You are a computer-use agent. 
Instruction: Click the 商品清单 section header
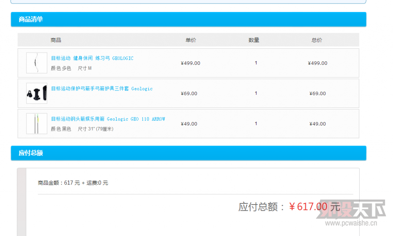tap(188, 19)
